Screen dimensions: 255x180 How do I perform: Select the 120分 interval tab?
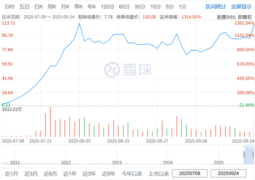(108, 7)
